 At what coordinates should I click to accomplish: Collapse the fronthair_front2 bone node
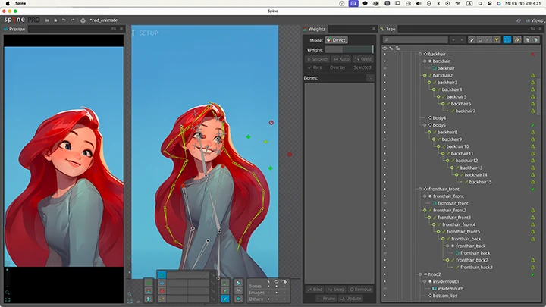[x=425, y=210]
